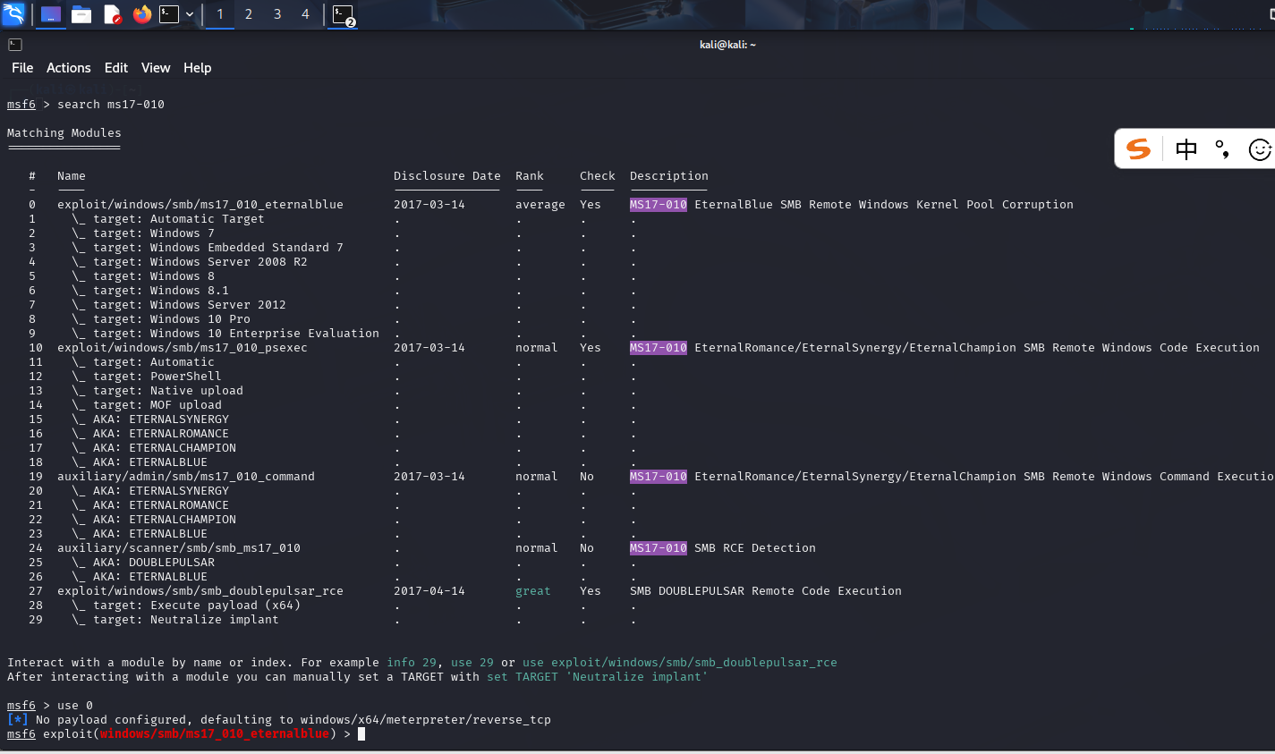Click target Windows Server 2008 R2 row

pyautogui.click(x=190, y=262)
